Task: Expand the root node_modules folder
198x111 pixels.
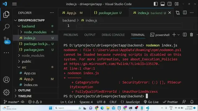Action: 19,55
